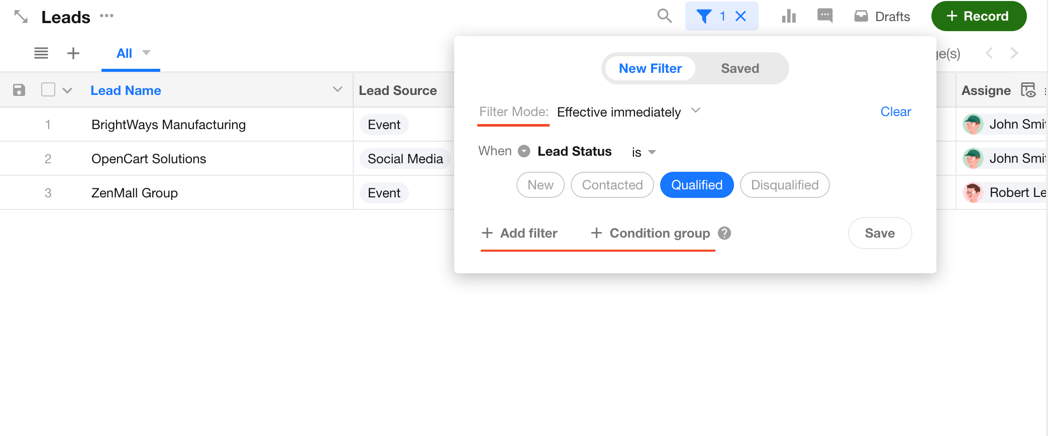Clear the active filter with X icon
1049x436 pixels.
pyautogui.click(x=741, y=17)
